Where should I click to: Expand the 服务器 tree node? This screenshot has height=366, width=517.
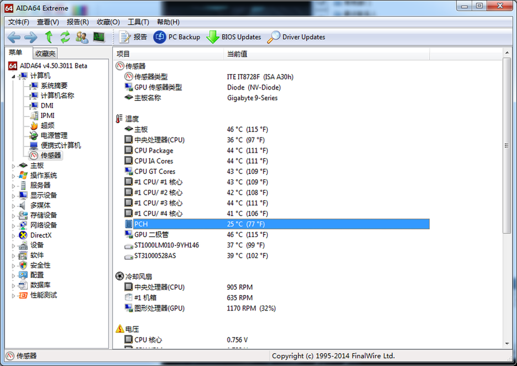13,186
